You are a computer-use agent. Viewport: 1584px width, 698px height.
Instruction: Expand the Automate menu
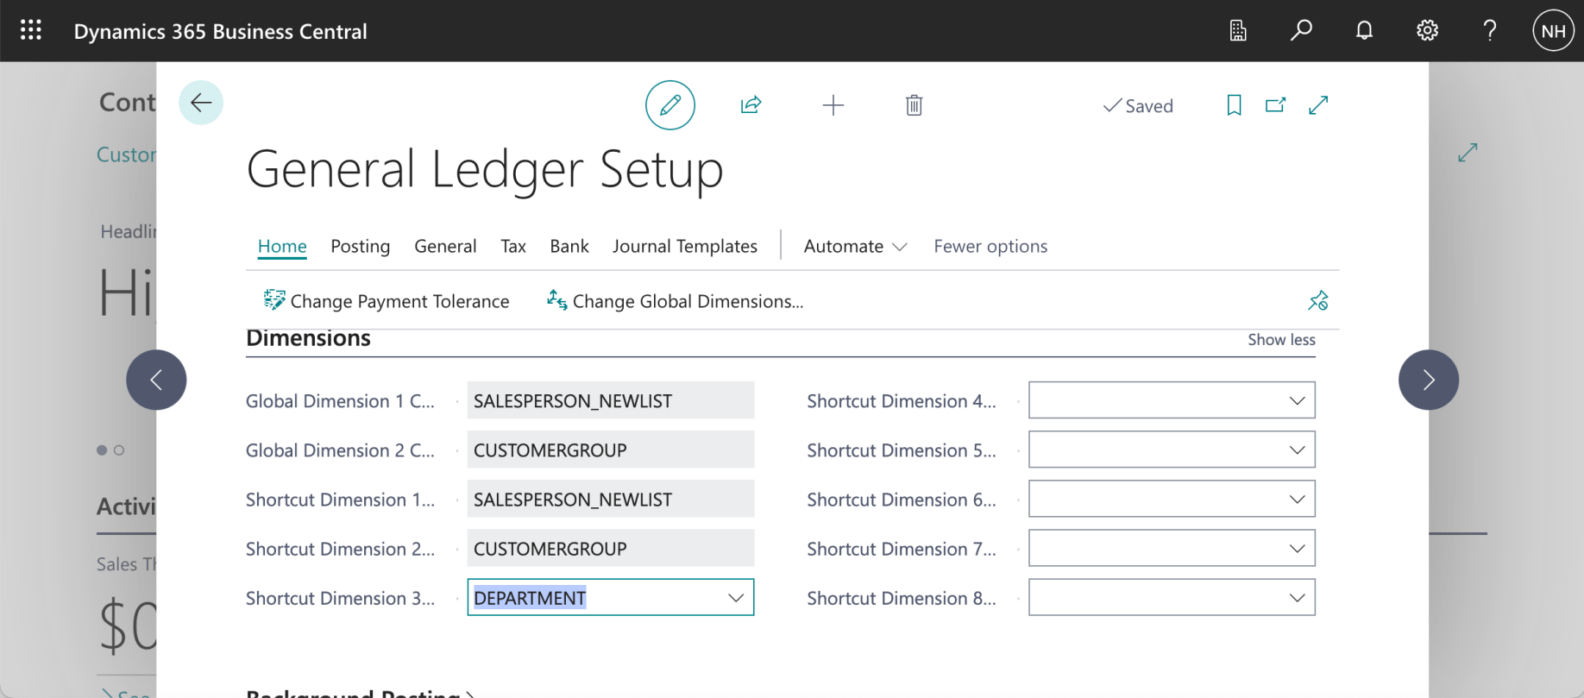click(855, 247)
